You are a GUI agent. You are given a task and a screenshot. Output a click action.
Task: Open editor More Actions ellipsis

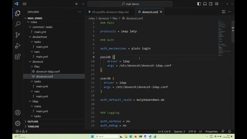point(229,12)
